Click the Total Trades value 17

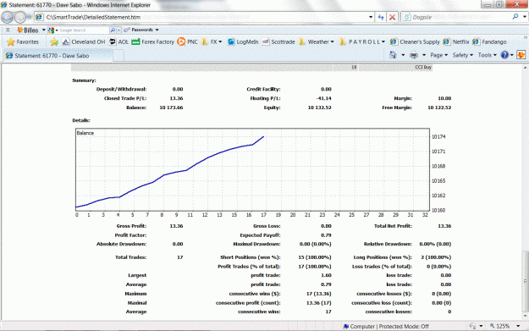point(180,257)
